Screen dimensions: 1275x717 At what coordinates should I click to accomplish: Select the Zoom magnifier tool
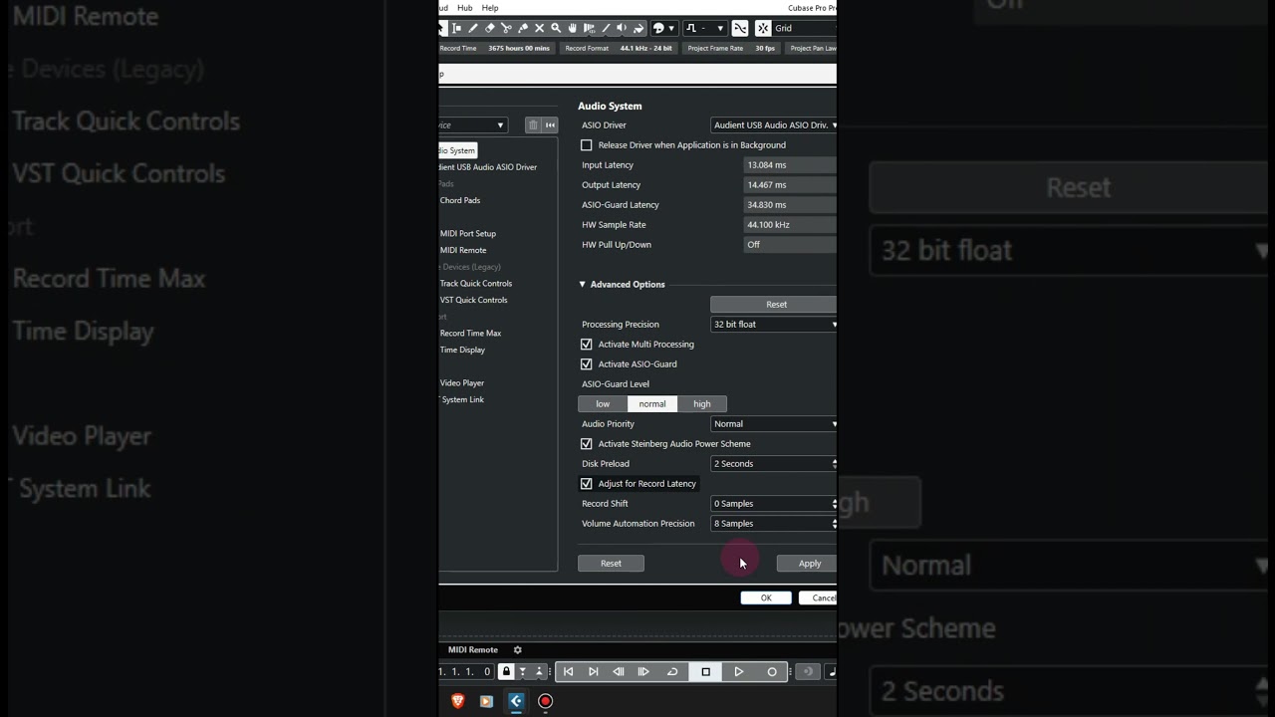(x=556, y=28)
